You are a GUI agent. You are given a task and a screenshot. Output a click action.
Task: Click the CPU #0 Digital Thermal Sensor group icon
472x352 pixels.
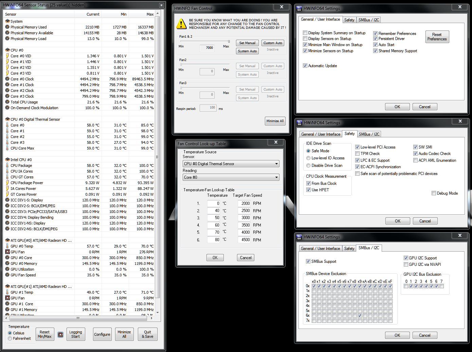point(7,119)
